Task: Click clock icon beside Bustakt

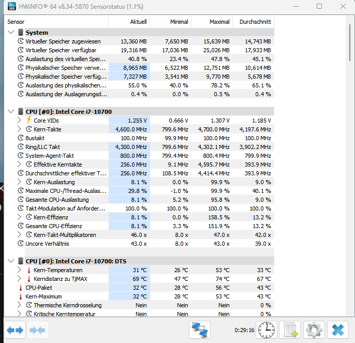Action: (x=21, y=138)
